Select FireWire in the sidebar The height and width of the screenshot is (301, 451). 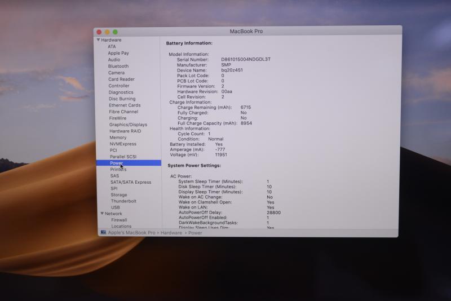point(118,118)
